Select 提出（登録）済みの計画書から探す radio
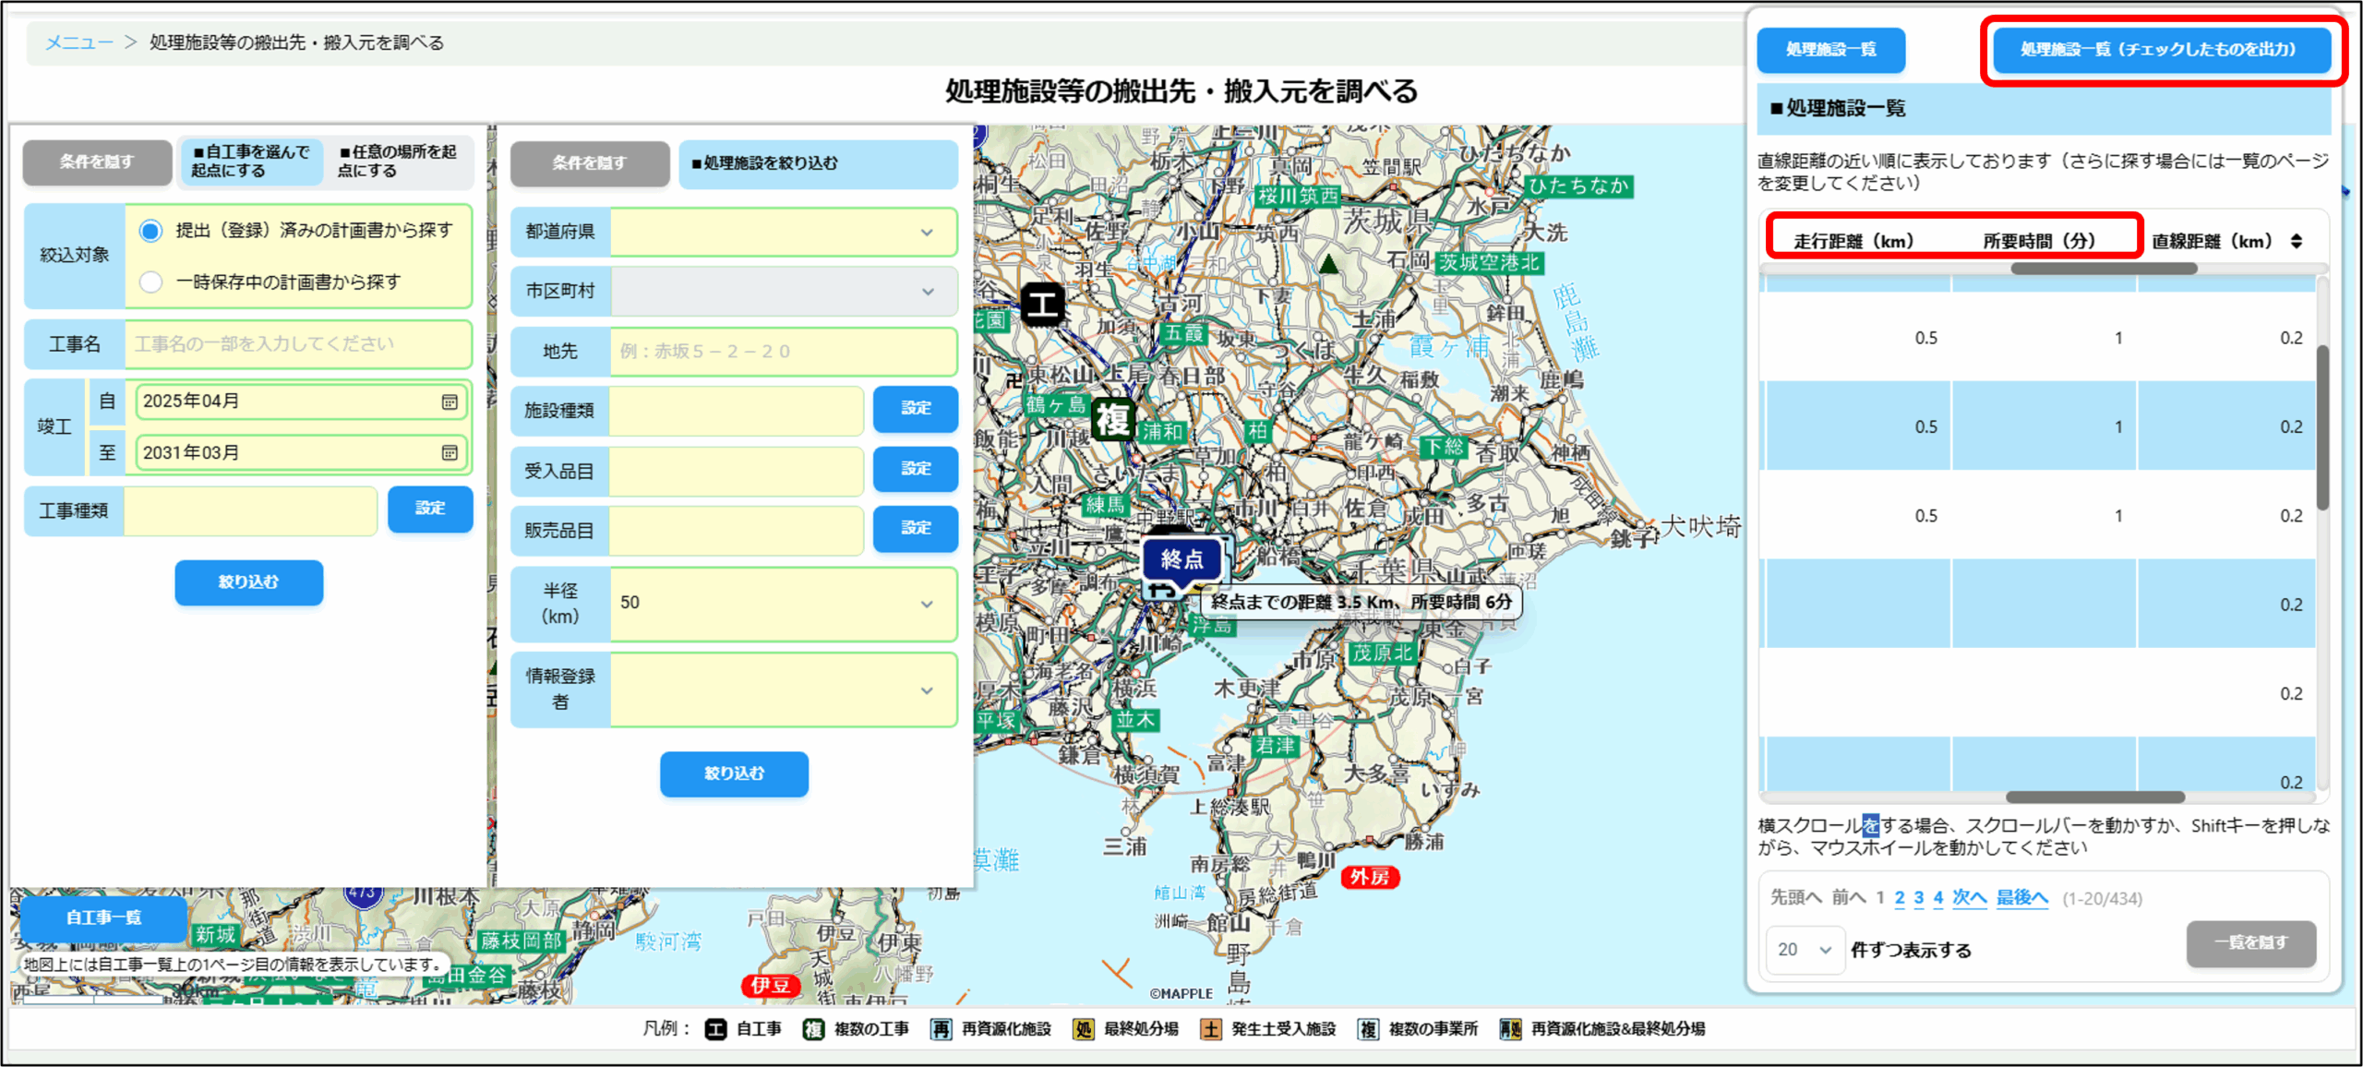The width and height of the screenshot is (2363, 1067). point(151,231)
